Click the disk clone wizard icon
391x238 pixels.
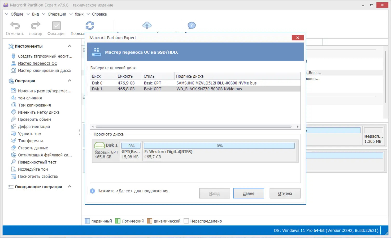point(13,70)
